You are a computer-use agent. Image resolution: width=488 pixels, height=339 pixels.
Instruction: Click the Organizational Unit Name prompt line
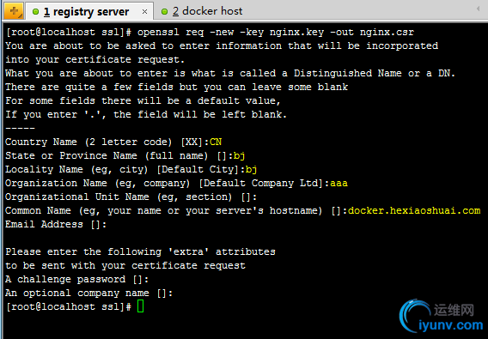click(x=131, y=197)
